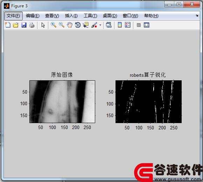Open the 文件(F) menu
The image size is (203, 182).
[x=13, y=16]
